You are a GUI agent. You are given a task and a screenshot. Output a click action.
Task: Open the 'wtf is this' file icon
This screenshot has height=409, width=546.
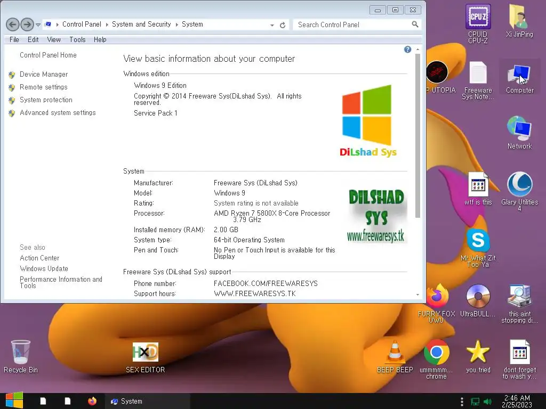pyautogui.click(x=478, y=189)
